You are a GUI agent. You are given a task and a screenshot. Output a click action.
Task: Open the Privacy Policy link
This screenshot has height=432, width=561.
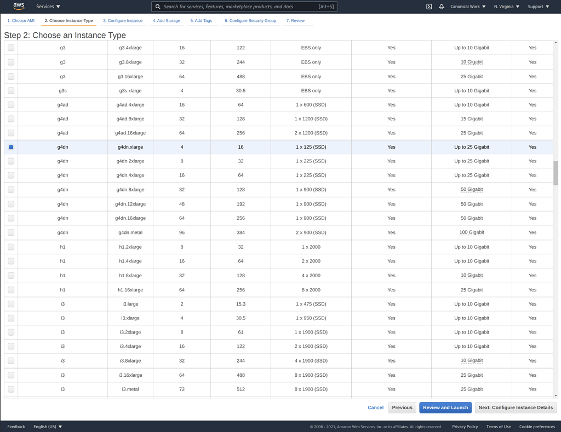tap(463, 427)
